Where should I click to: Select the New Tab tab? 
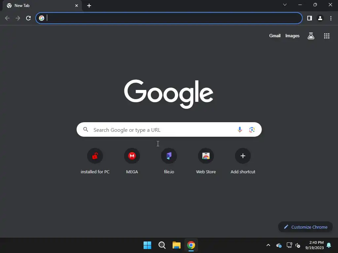pos(42,6)
